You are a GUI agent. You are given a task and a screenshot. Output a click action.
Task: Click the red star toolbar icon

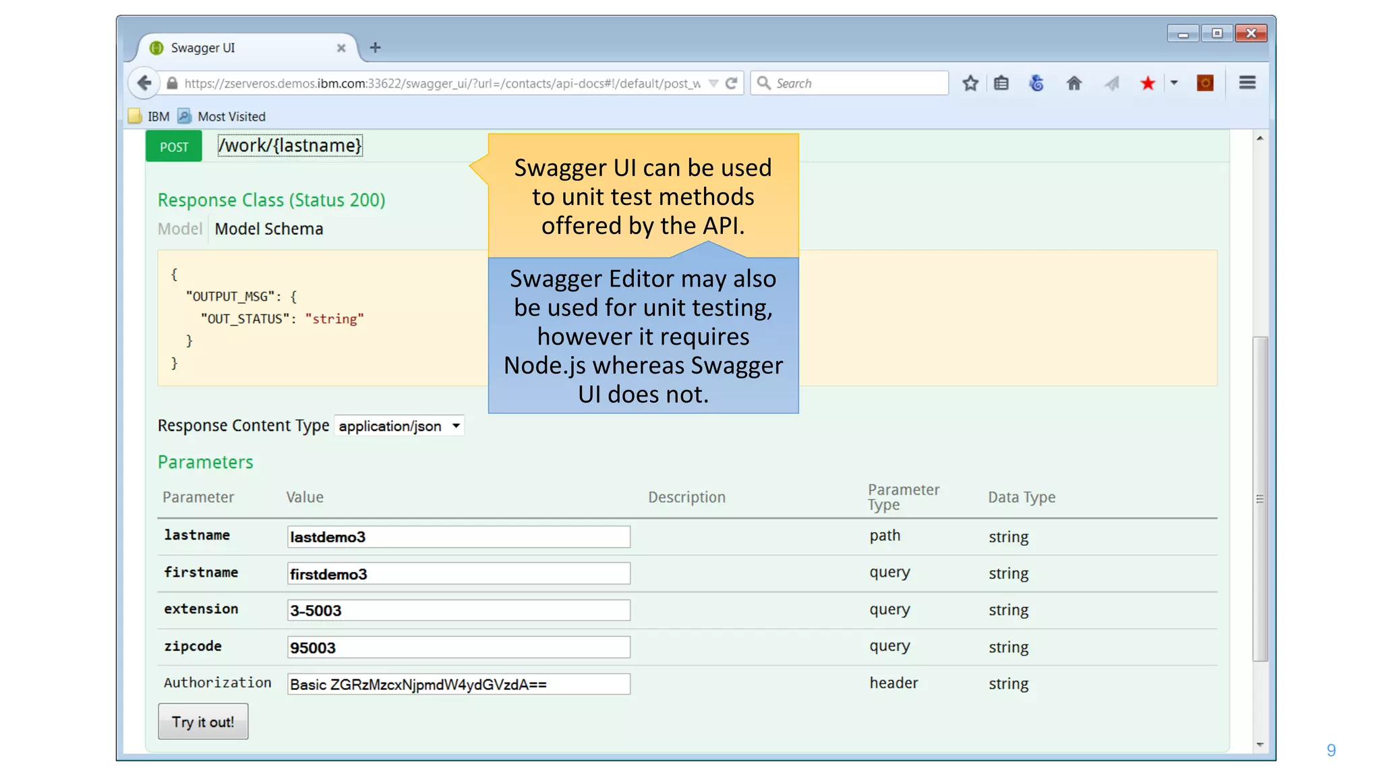1148,83
